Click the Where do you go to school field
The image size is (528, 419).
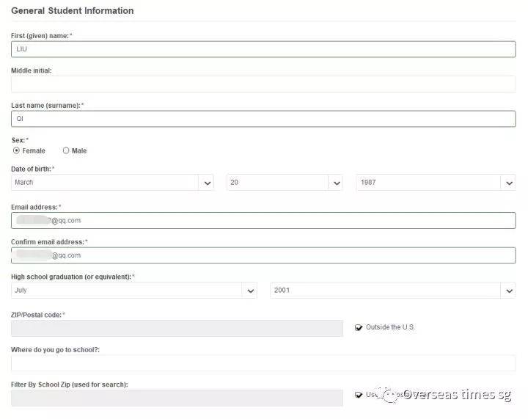pos(263,363)
